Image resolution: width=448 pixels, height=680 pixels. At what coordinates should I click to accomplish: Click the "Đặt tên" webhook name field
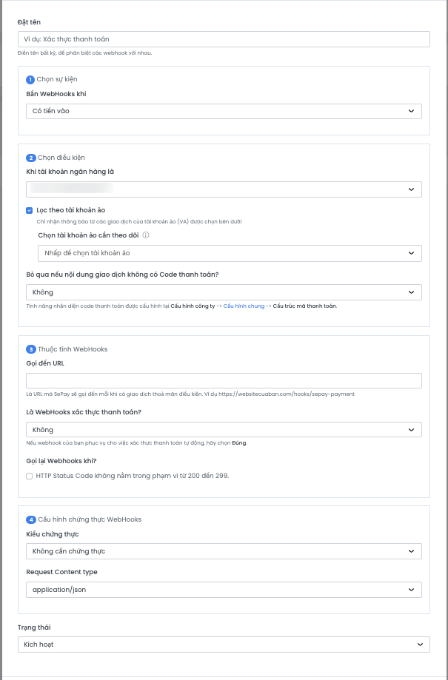pos(224,39)
